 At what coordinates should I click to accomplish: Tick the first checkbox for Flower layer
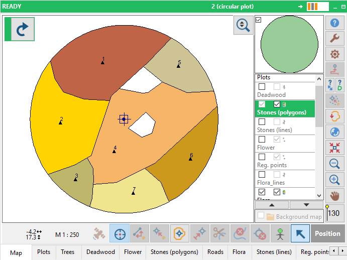point(262,140)
